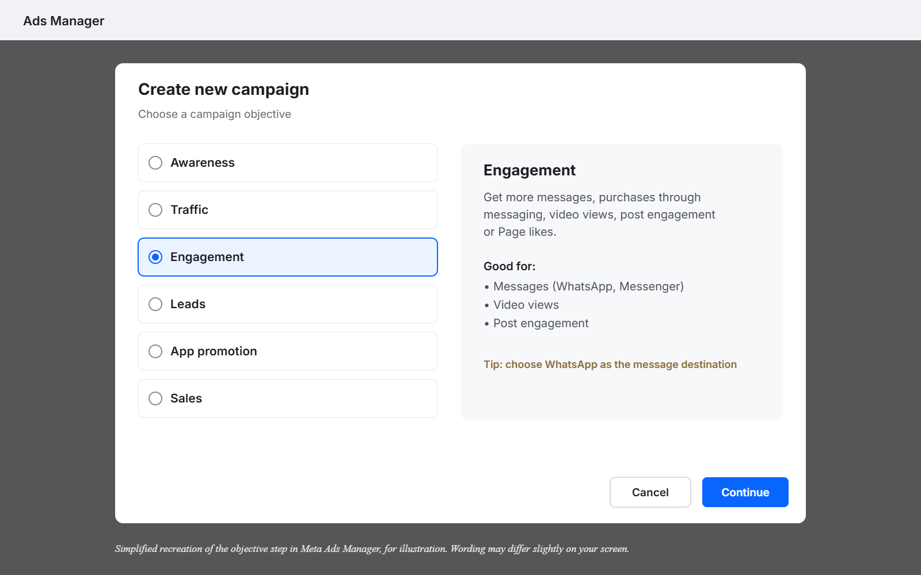Select the Awareness objective radio button
921x575 pixels.
pyautogui.click(x=155, y=163)
